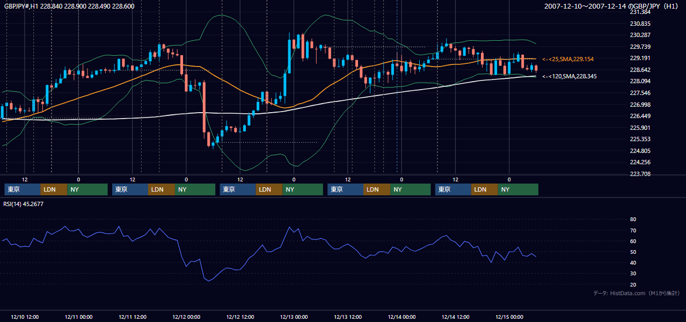Click price axis label 225.353
Viewport: 686px width, 322px height.
(640, 139)
